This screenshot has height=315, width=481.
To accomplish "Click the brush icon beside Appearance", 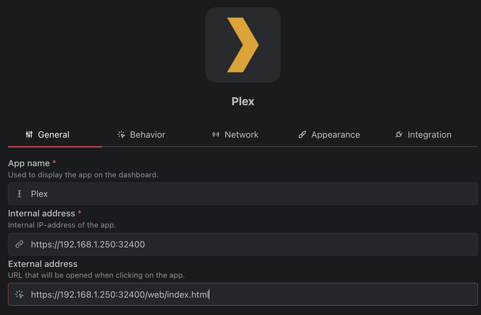I will point(302,135).
